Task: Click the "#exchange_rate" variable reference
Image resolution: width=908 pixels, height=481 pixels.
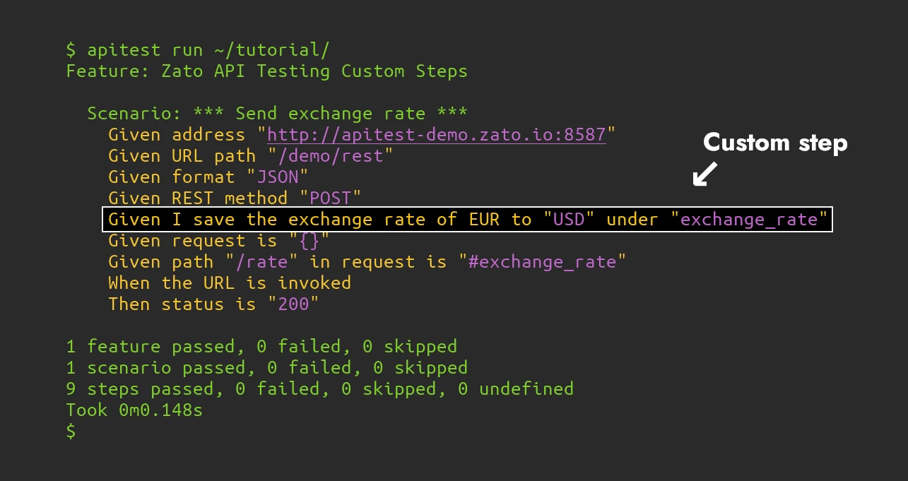Action: click(x=541, y=262)
